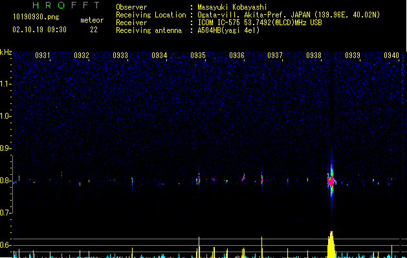Click the 0933 time marker
The width and height of the screenshot is (407, 258).
point(120,55)
